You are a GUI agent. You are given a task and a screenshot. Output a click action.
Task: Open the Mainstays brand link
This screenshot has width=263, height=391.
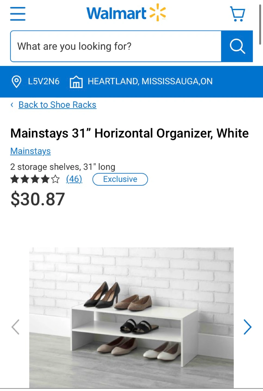click(x=30, y=151)
